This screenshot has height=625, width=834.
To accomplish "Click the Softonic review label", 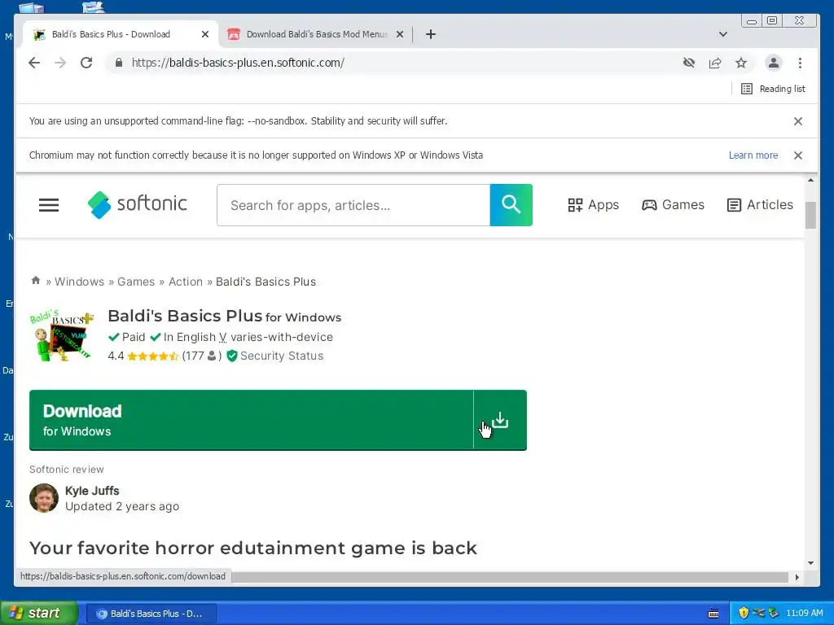I will [x=67, y=470].
